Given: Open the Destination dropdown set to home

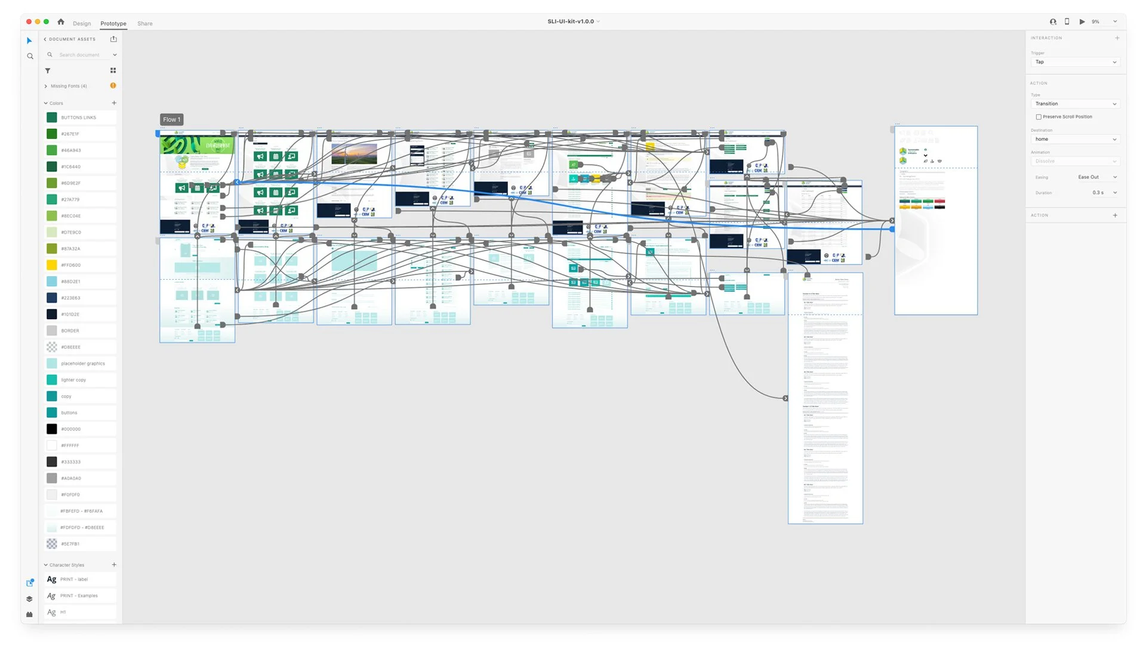Looking at the screenshot, I should tap(1075, 139).
